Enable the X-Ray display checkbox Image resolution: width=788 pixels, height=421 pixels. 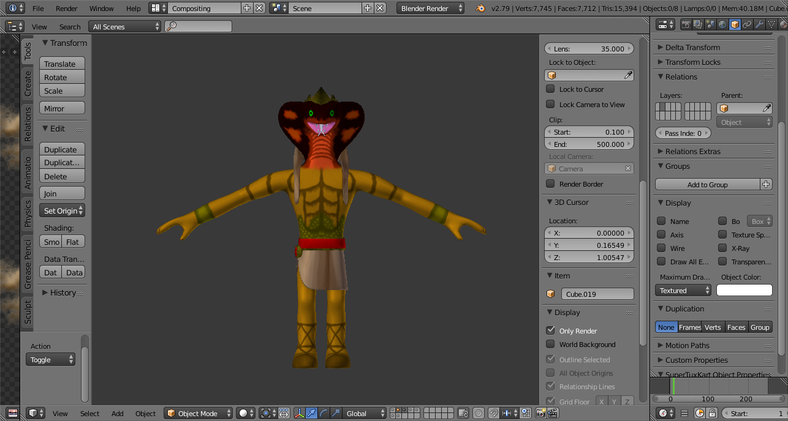pos(722,248)
